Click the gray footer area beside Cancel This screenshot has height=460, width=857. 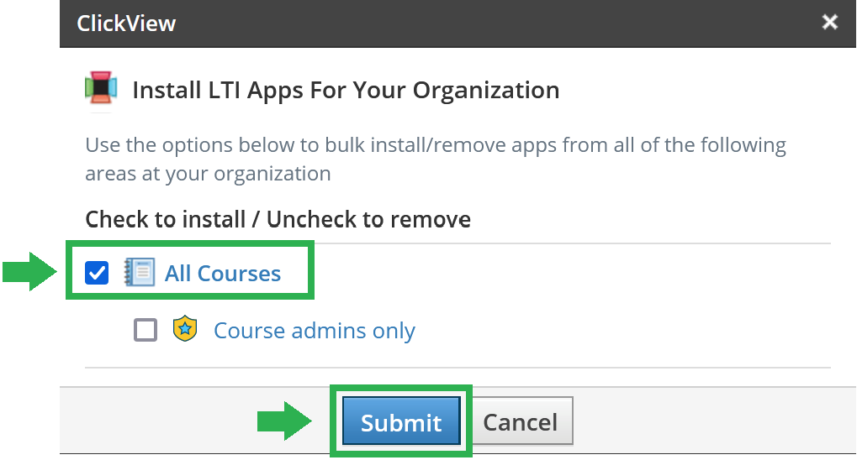[x=711, y=421]
